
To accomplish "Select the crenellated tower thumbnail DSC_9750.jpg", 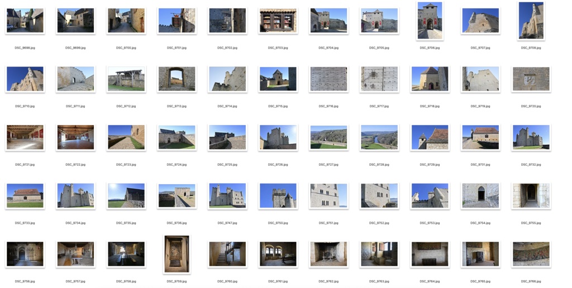I will [278, 195].
